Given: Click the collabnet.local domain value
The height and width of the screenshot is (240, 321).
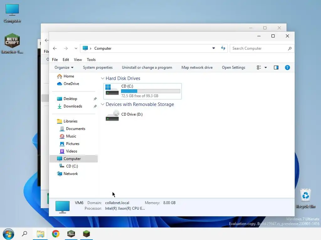Looking at the screenshot, I should click(x=117, y=203).
